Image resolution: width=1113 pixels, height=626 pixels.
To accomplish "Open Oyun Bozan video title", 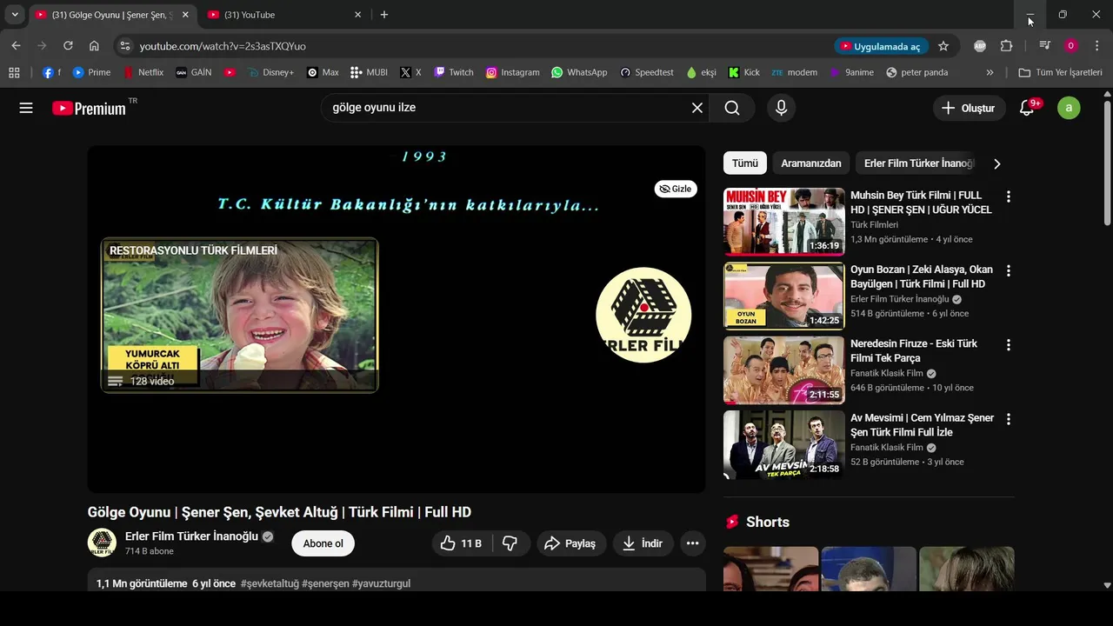I will (921, 276).
